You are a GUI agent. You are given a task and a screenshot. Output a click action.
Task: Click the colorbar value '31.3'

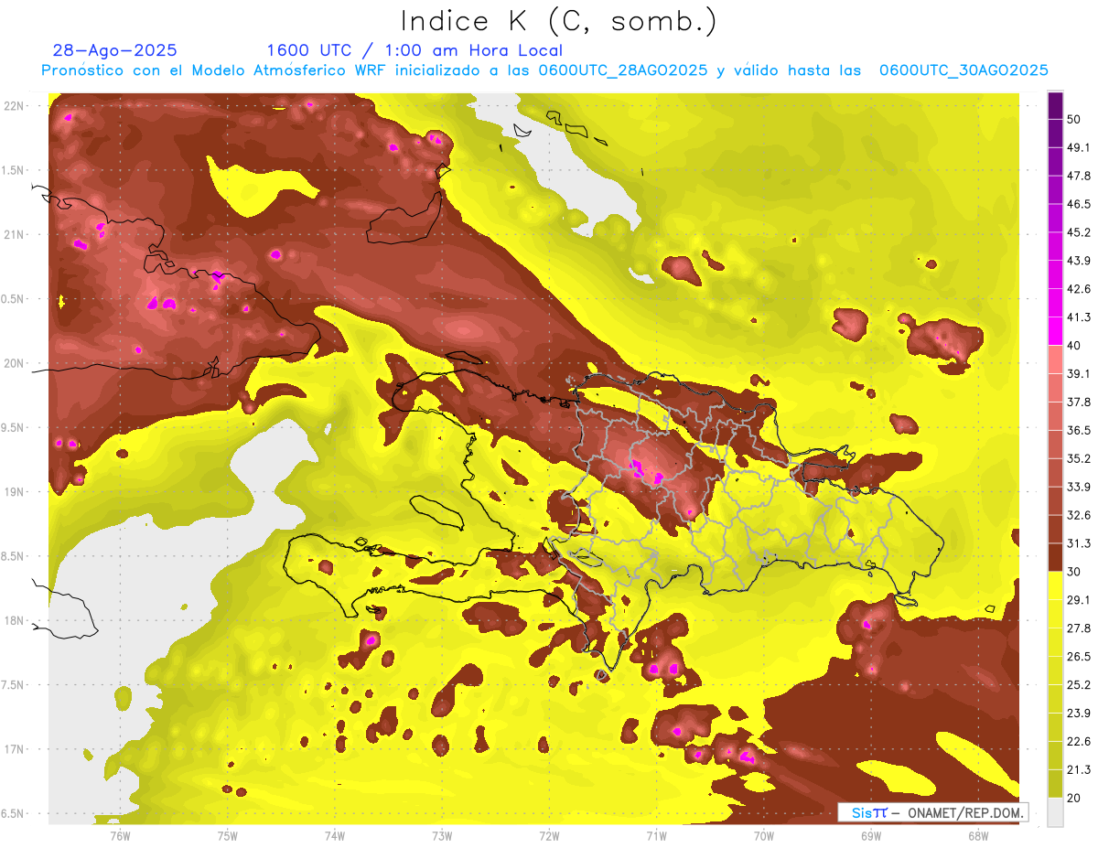1078,543
